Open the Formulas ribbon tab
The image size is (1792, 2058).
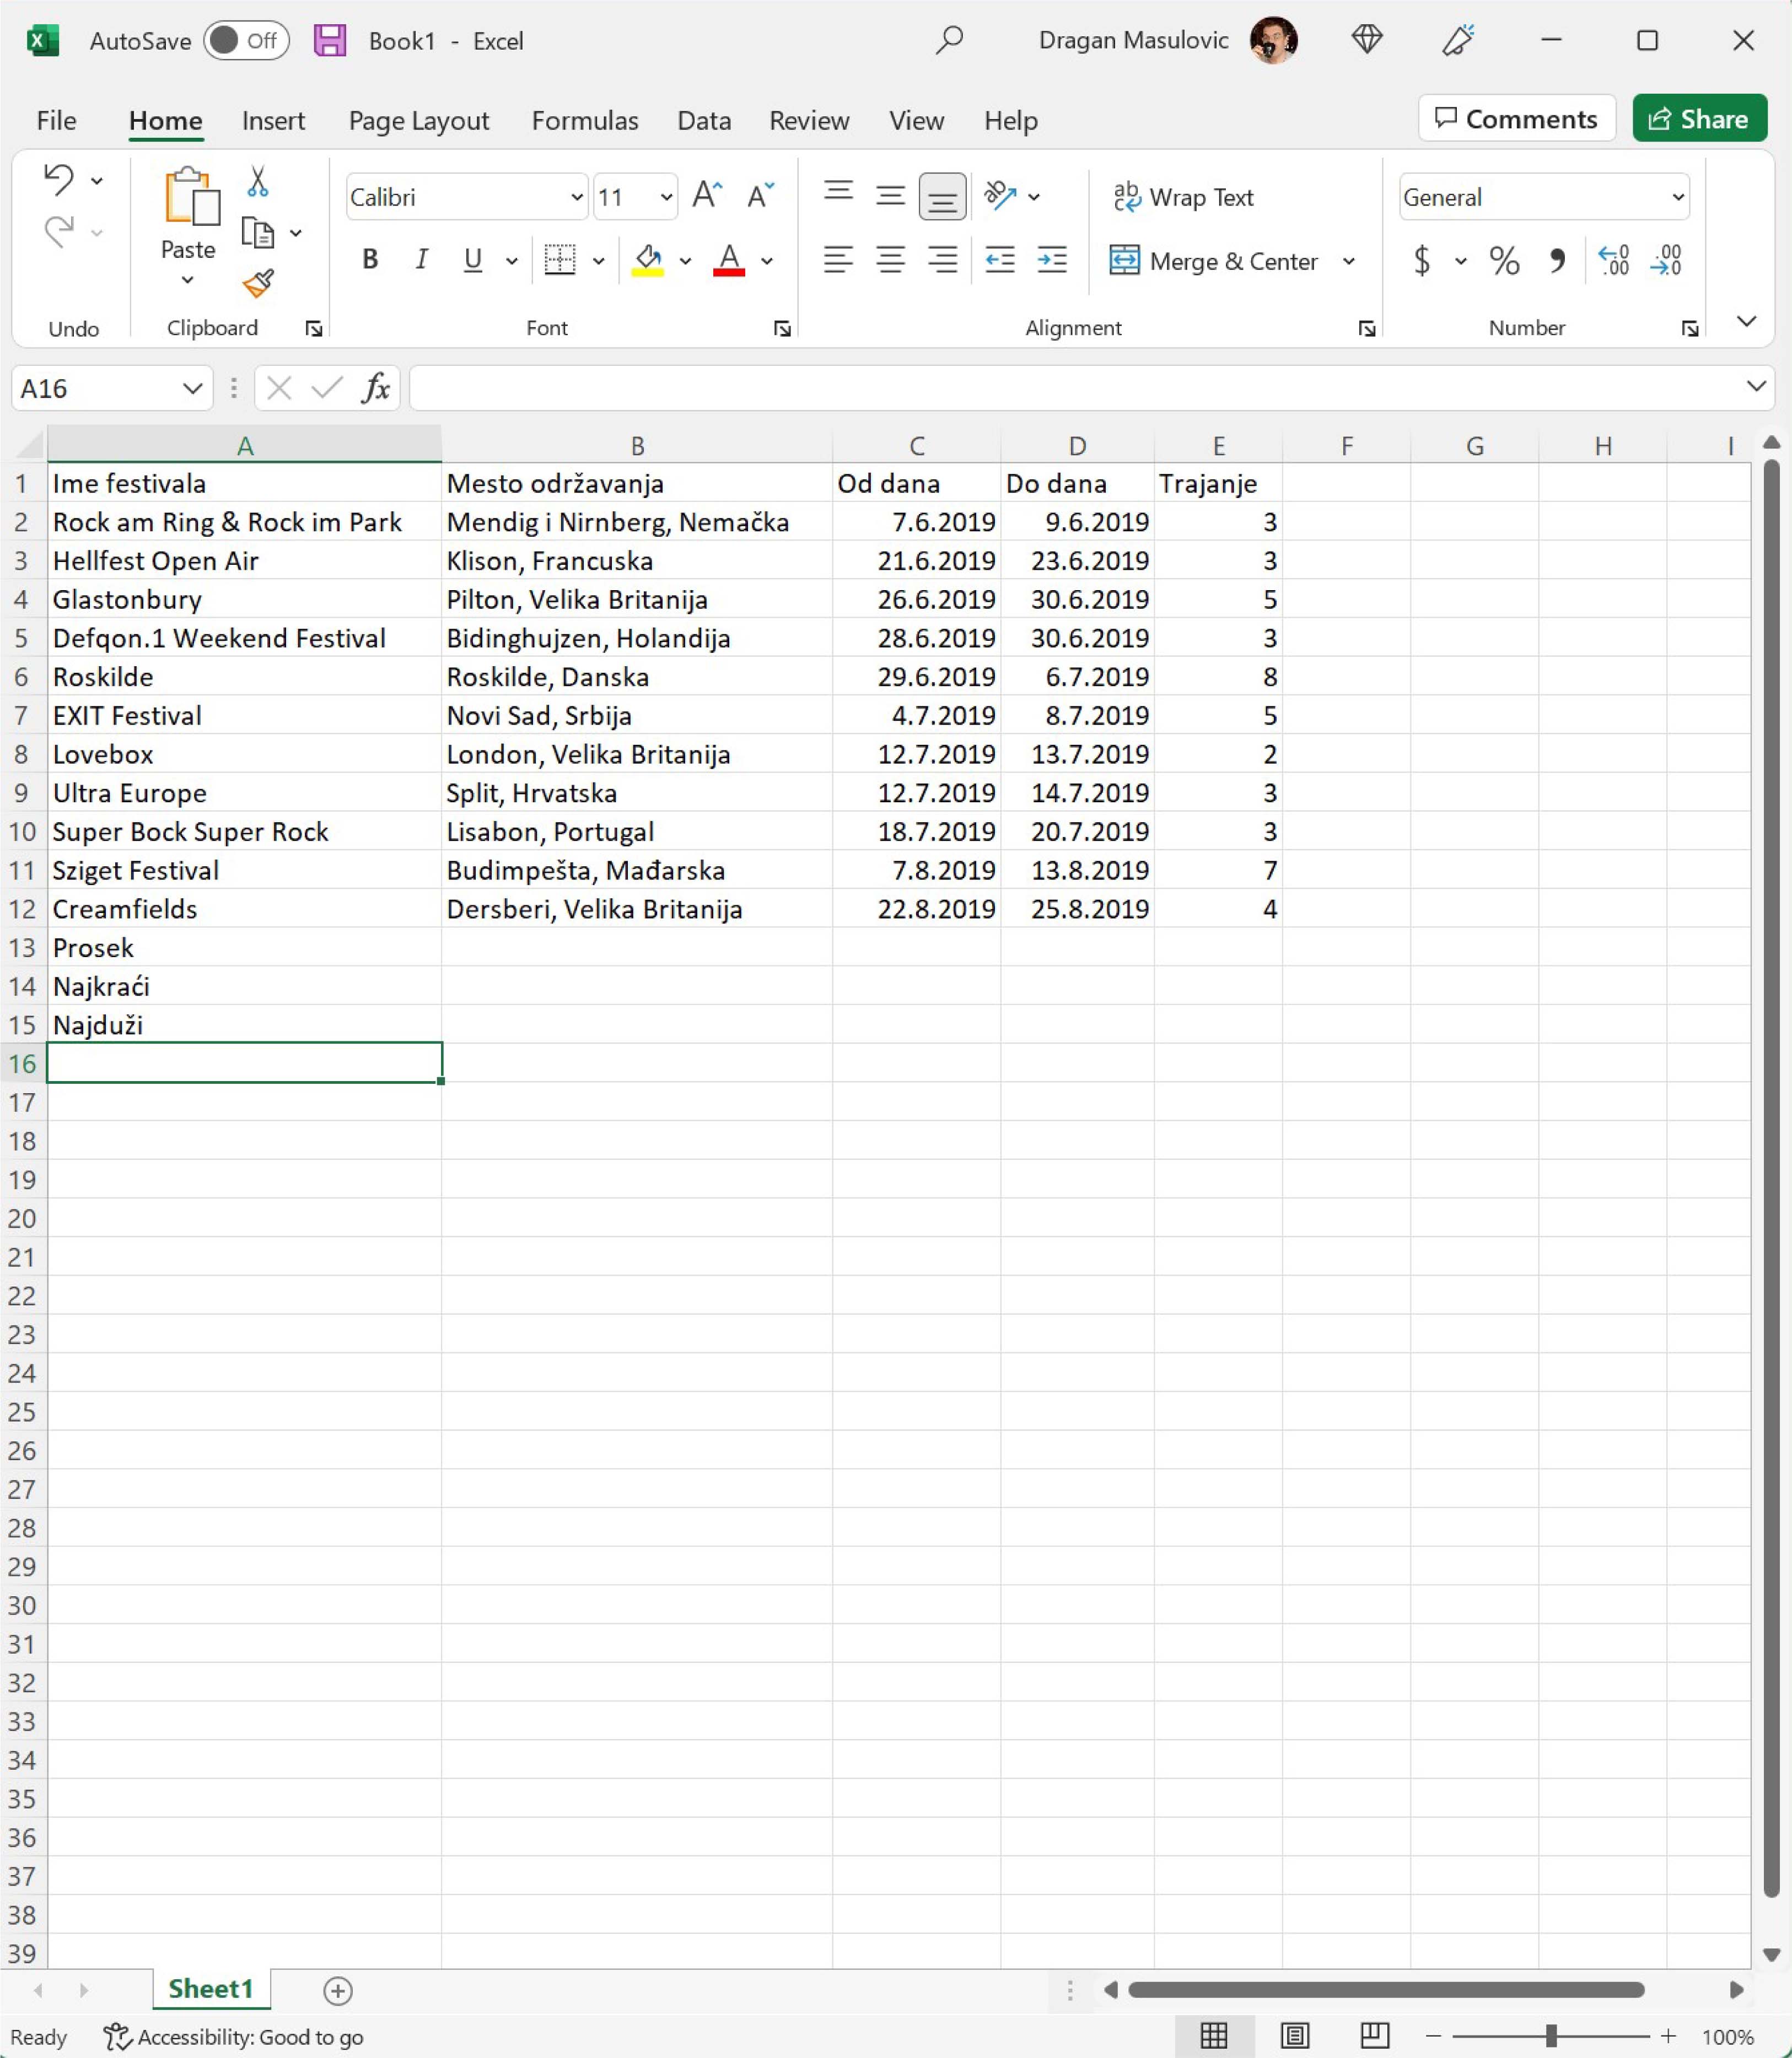584,121
